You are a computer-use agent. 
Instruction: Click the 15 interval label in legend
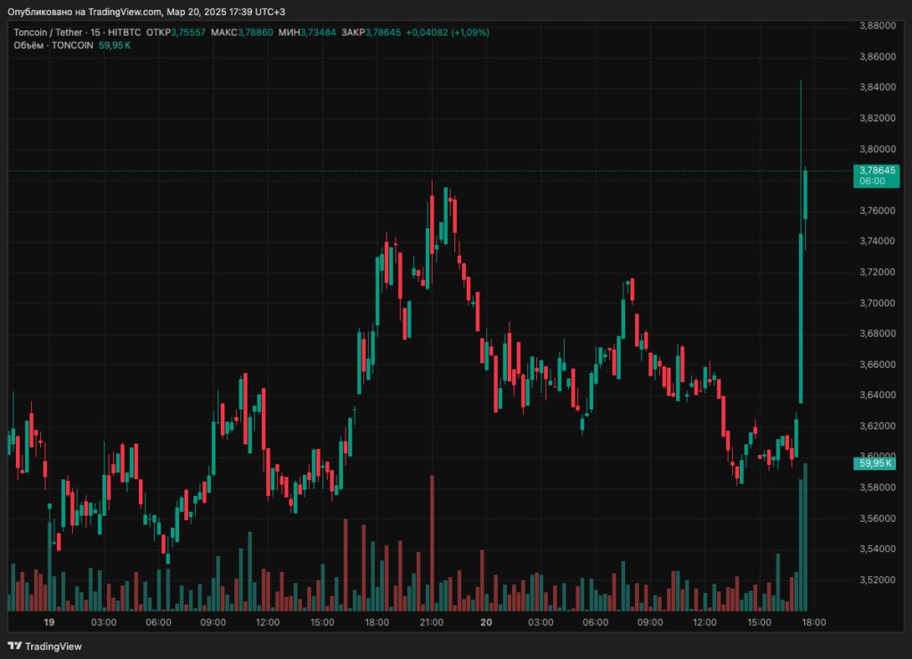(x=95, y=32)
